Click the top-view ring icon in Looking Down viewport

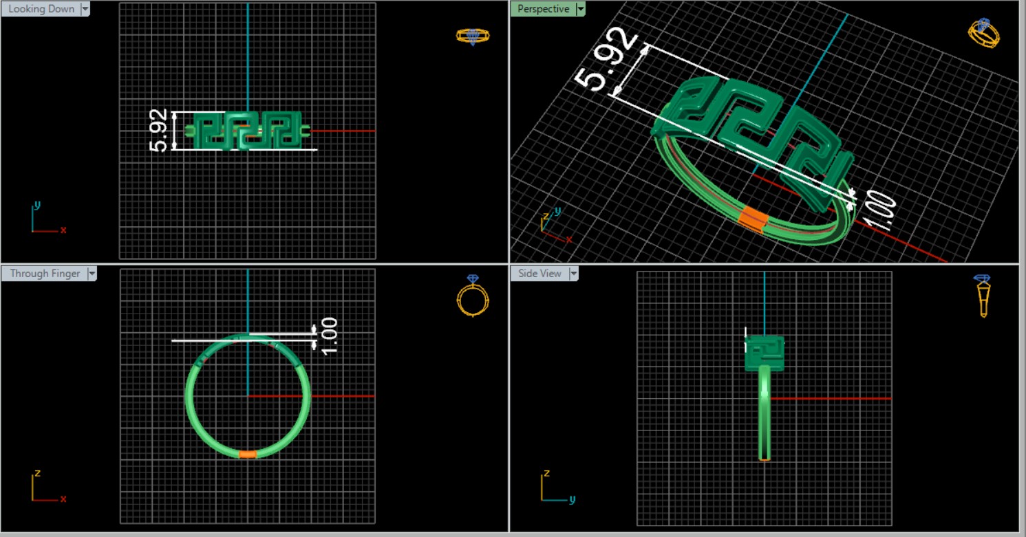[473, 36]
